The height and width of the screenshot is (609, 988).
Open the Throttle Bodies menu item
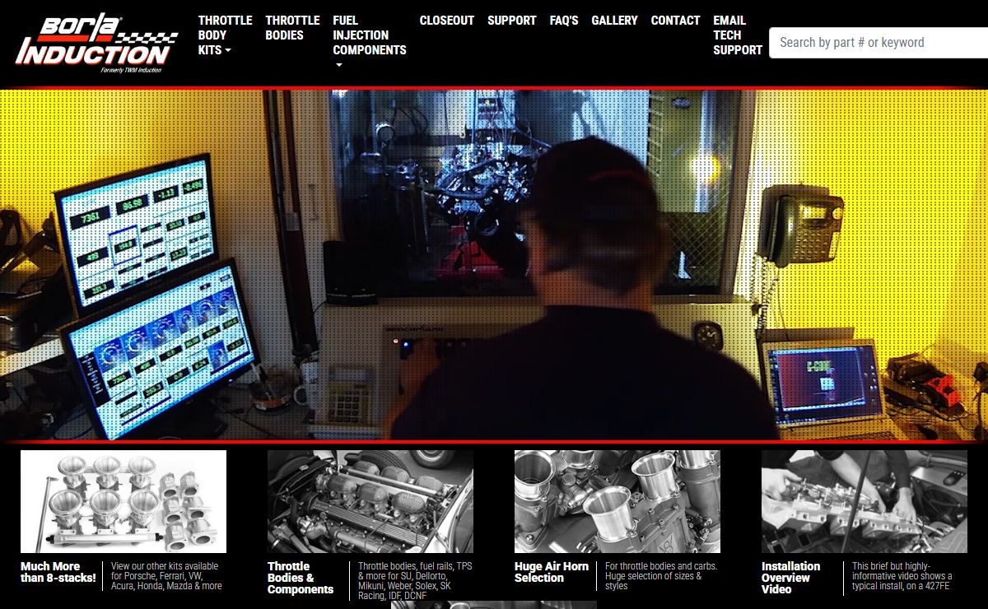tap(292, 28)
